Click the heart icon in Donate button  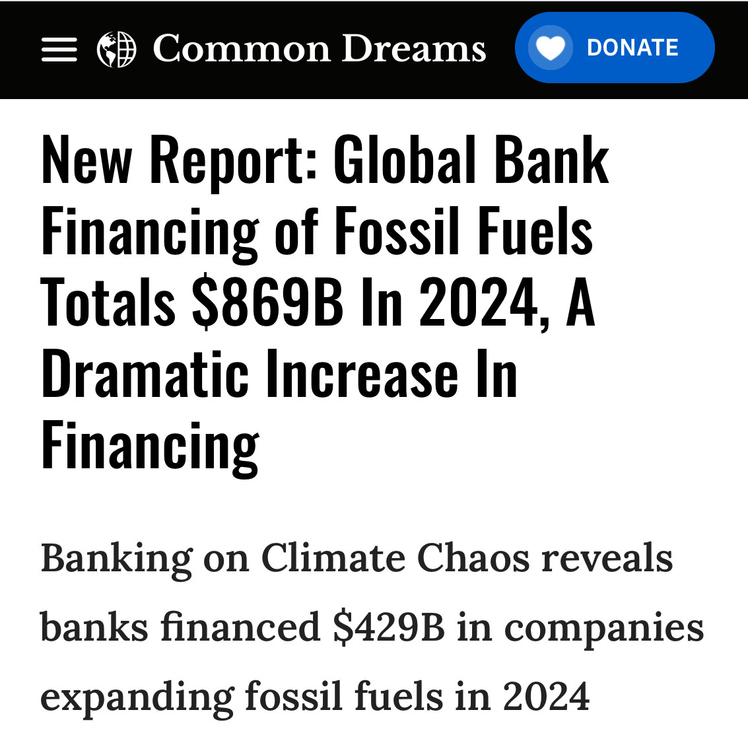[551, 48]
